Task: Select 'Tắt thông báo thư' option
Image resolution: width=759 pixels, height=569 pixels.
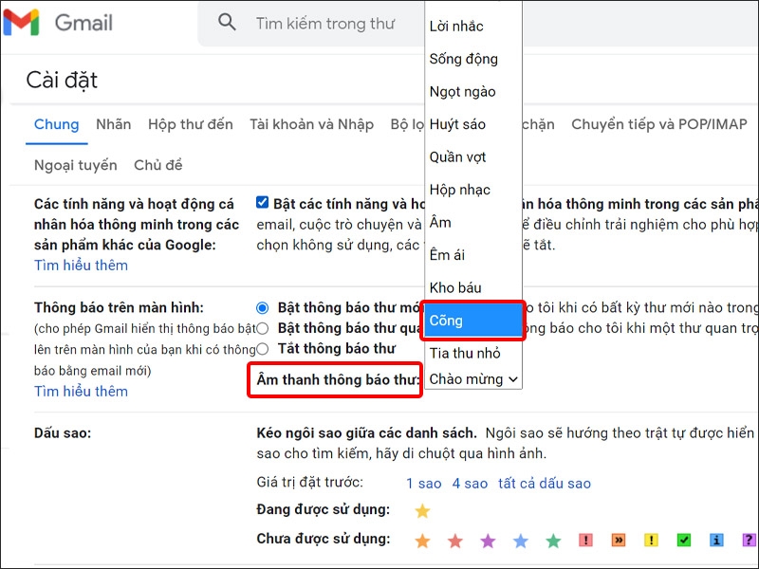Action: point(262,348)
